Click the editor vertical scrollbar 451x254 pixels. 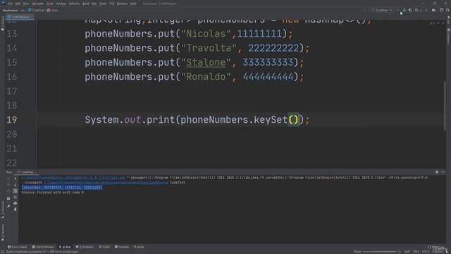click(445, 105)
